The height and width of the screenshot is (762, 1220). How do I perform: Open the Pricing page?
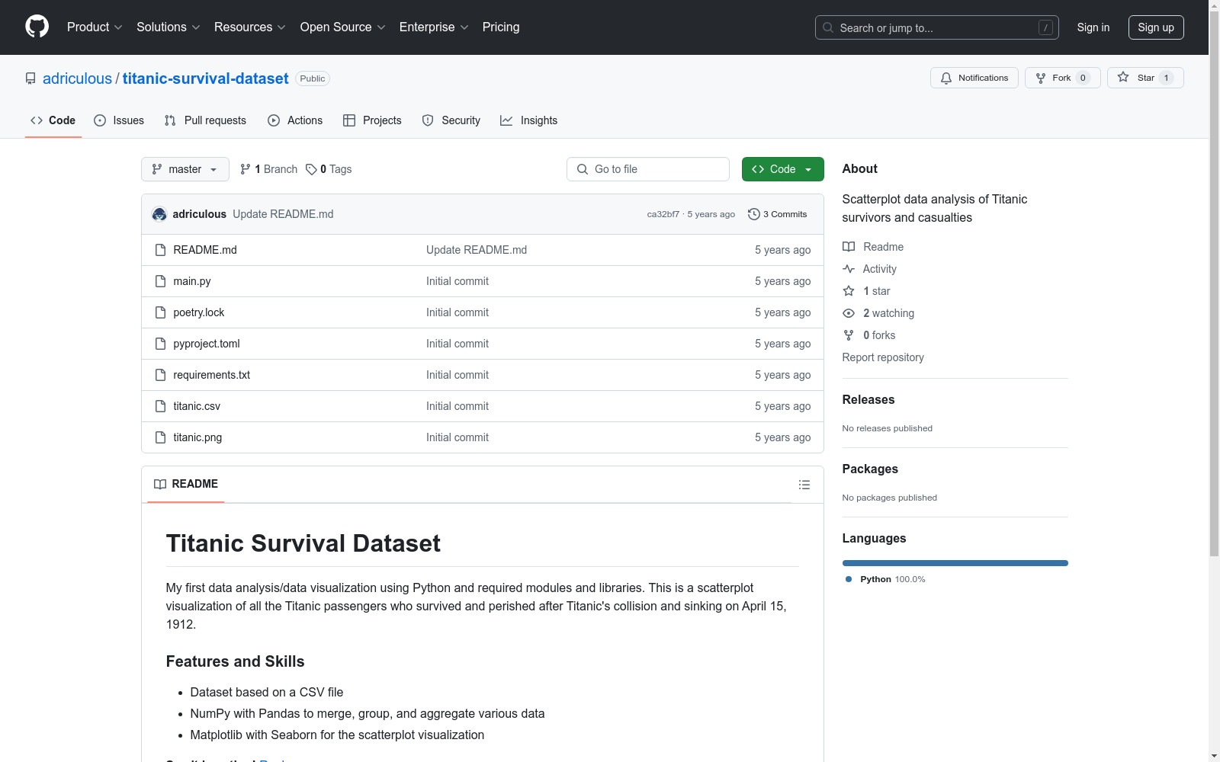click(501, 27)
